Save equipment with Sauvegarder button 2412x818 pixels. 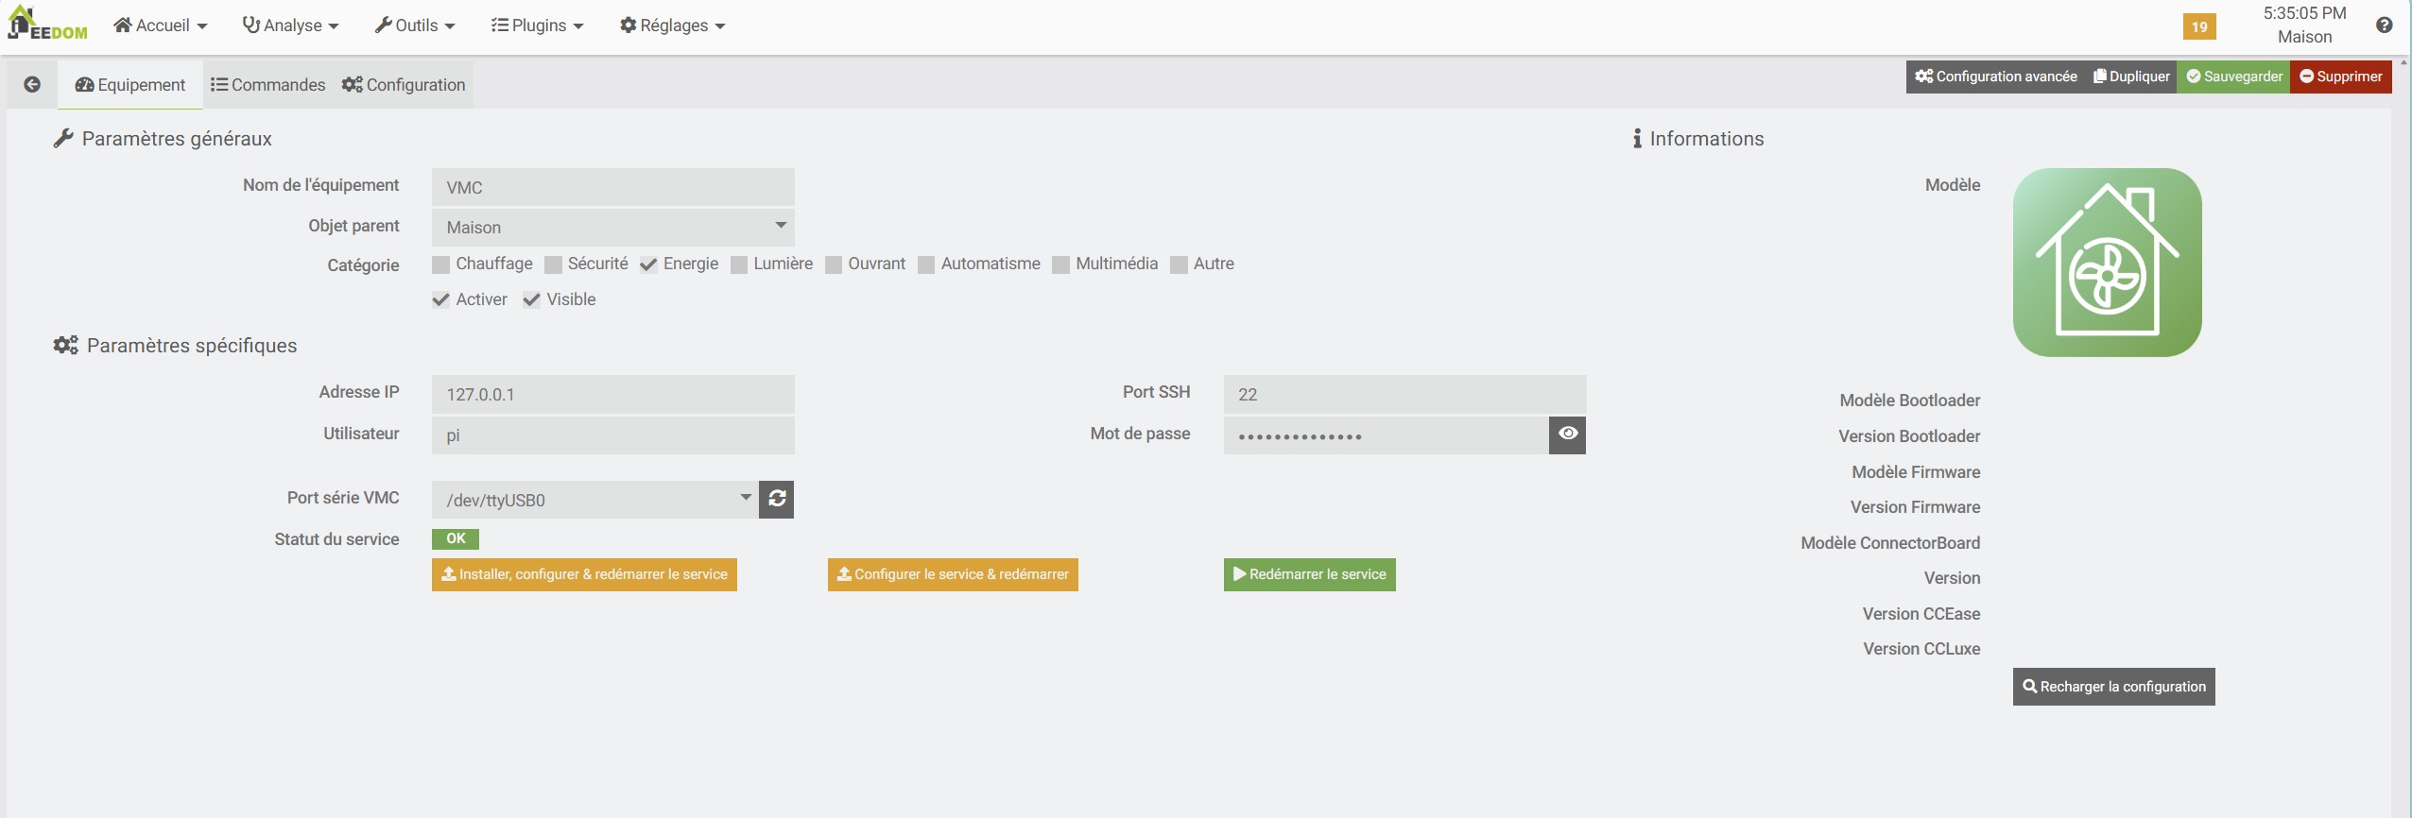point(2233,77)
